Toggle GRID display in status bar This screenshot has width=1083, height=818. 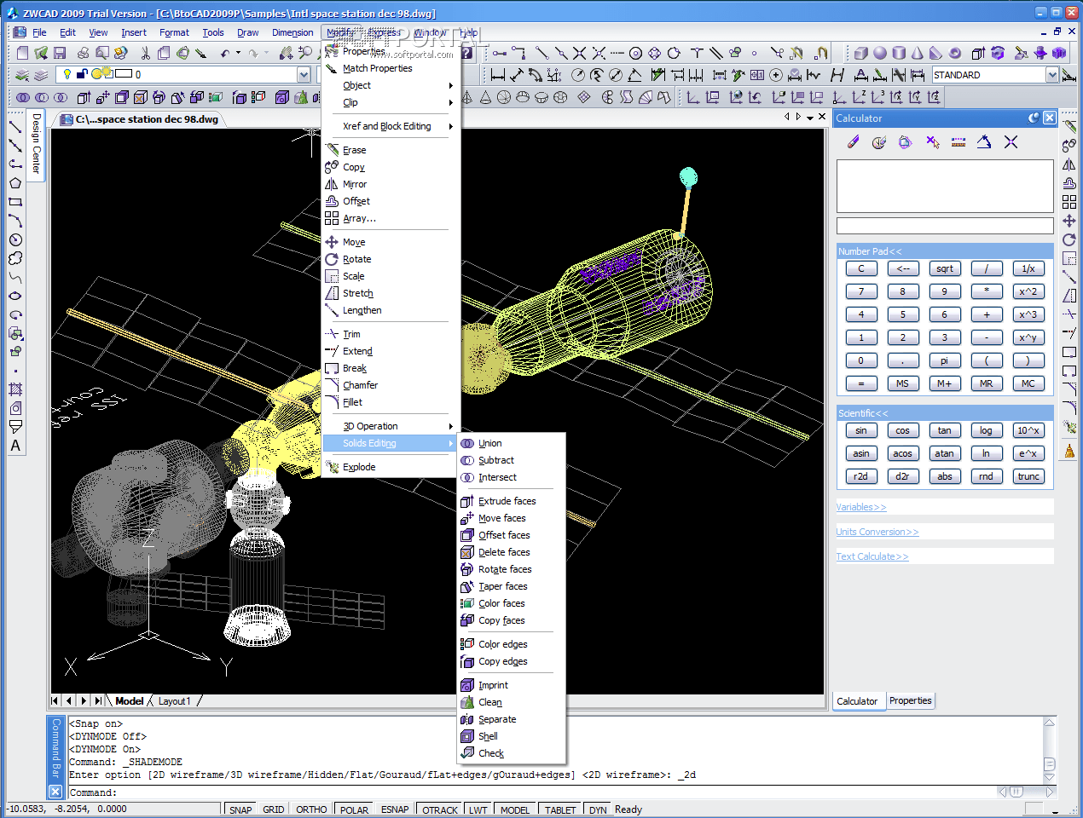point(274,809)
